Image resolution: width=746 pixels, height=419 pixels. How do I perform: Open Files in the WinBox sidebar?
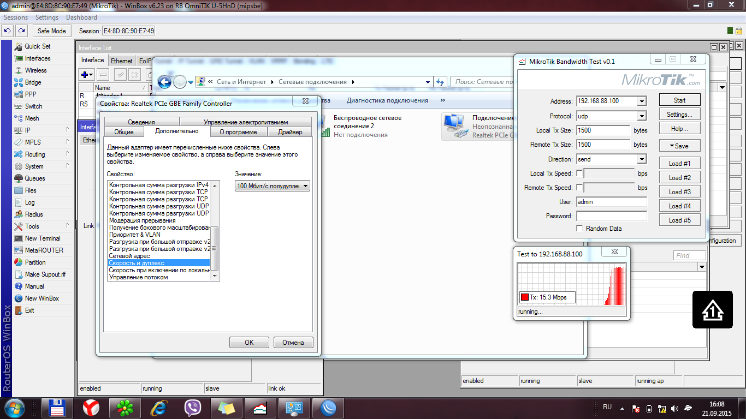click(x=31, y=190)
